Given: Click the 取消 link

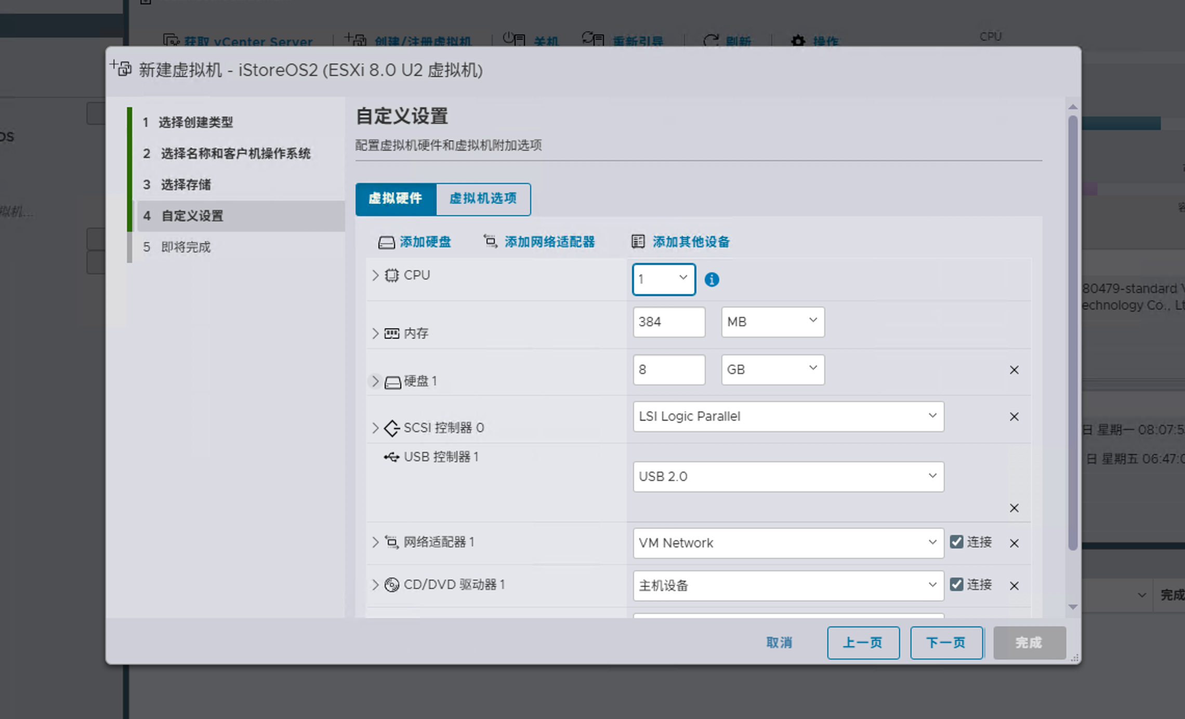Looking at the screenshot, I should click(x=779, y=643).
